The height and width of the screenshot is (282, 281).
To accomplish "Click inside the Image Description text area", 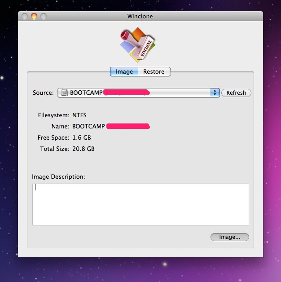I will pos(140,204).
